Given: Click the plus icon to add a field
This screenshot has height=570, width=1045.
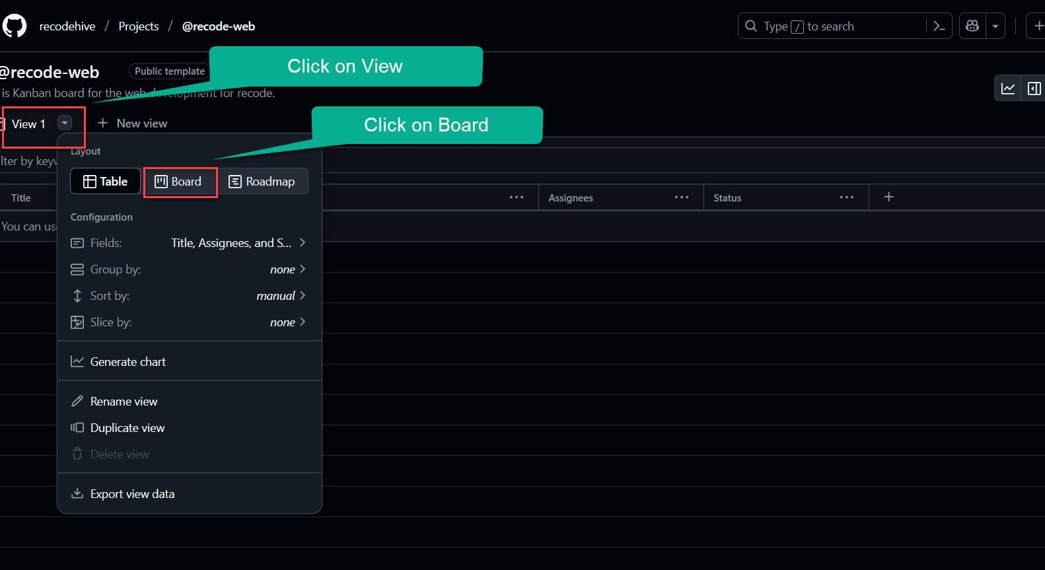Looking at the screenshot, I should (889, 197).
